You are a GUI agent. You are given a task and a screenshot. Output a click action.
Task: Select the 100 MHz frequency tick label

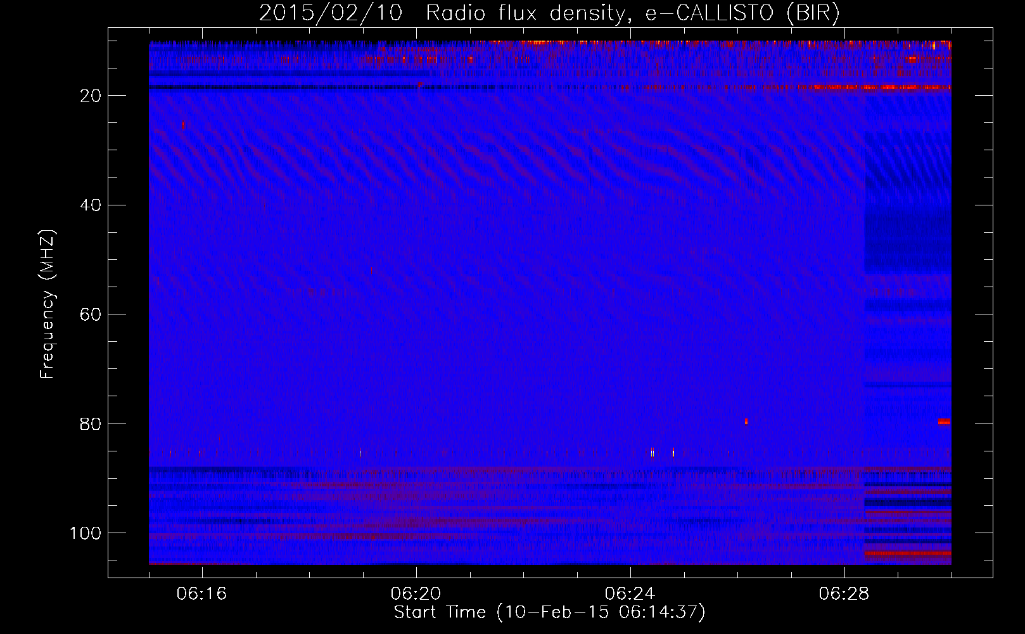click(x=86, y=533)
